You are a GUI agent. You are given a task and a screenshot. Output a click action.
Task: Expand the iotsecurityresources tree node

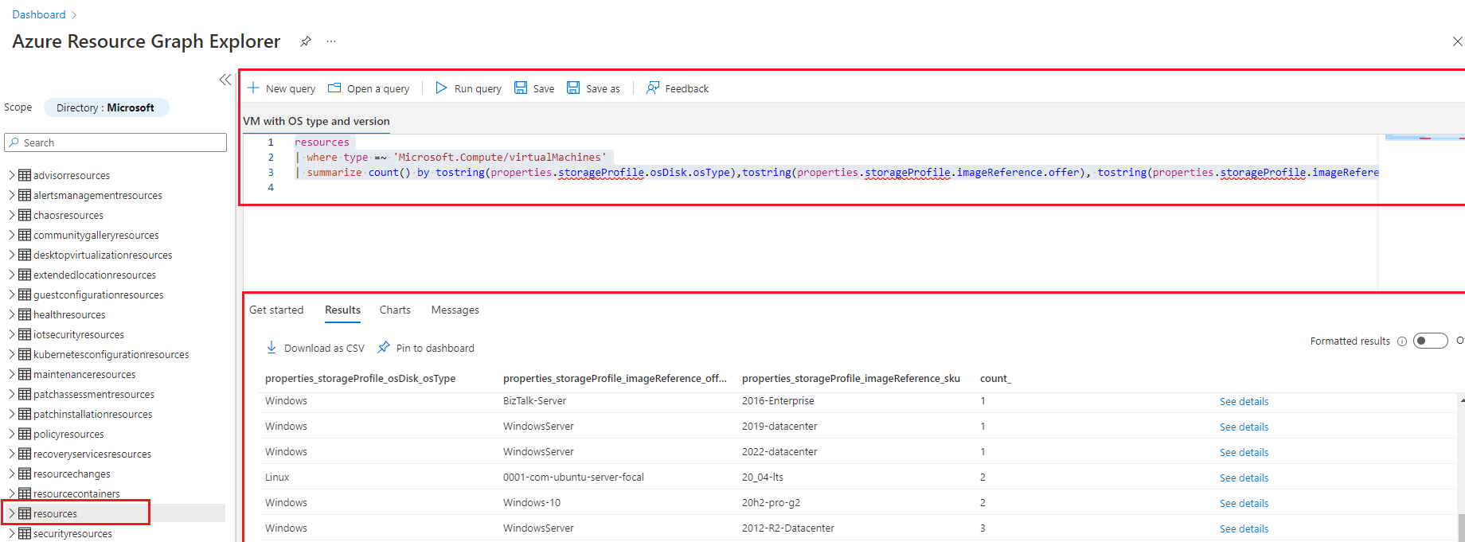coord(12,334)
